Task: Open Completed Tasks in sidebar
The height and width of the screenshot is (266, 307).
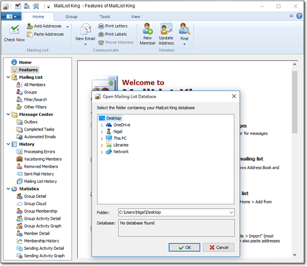Action: tap(39, 129)
